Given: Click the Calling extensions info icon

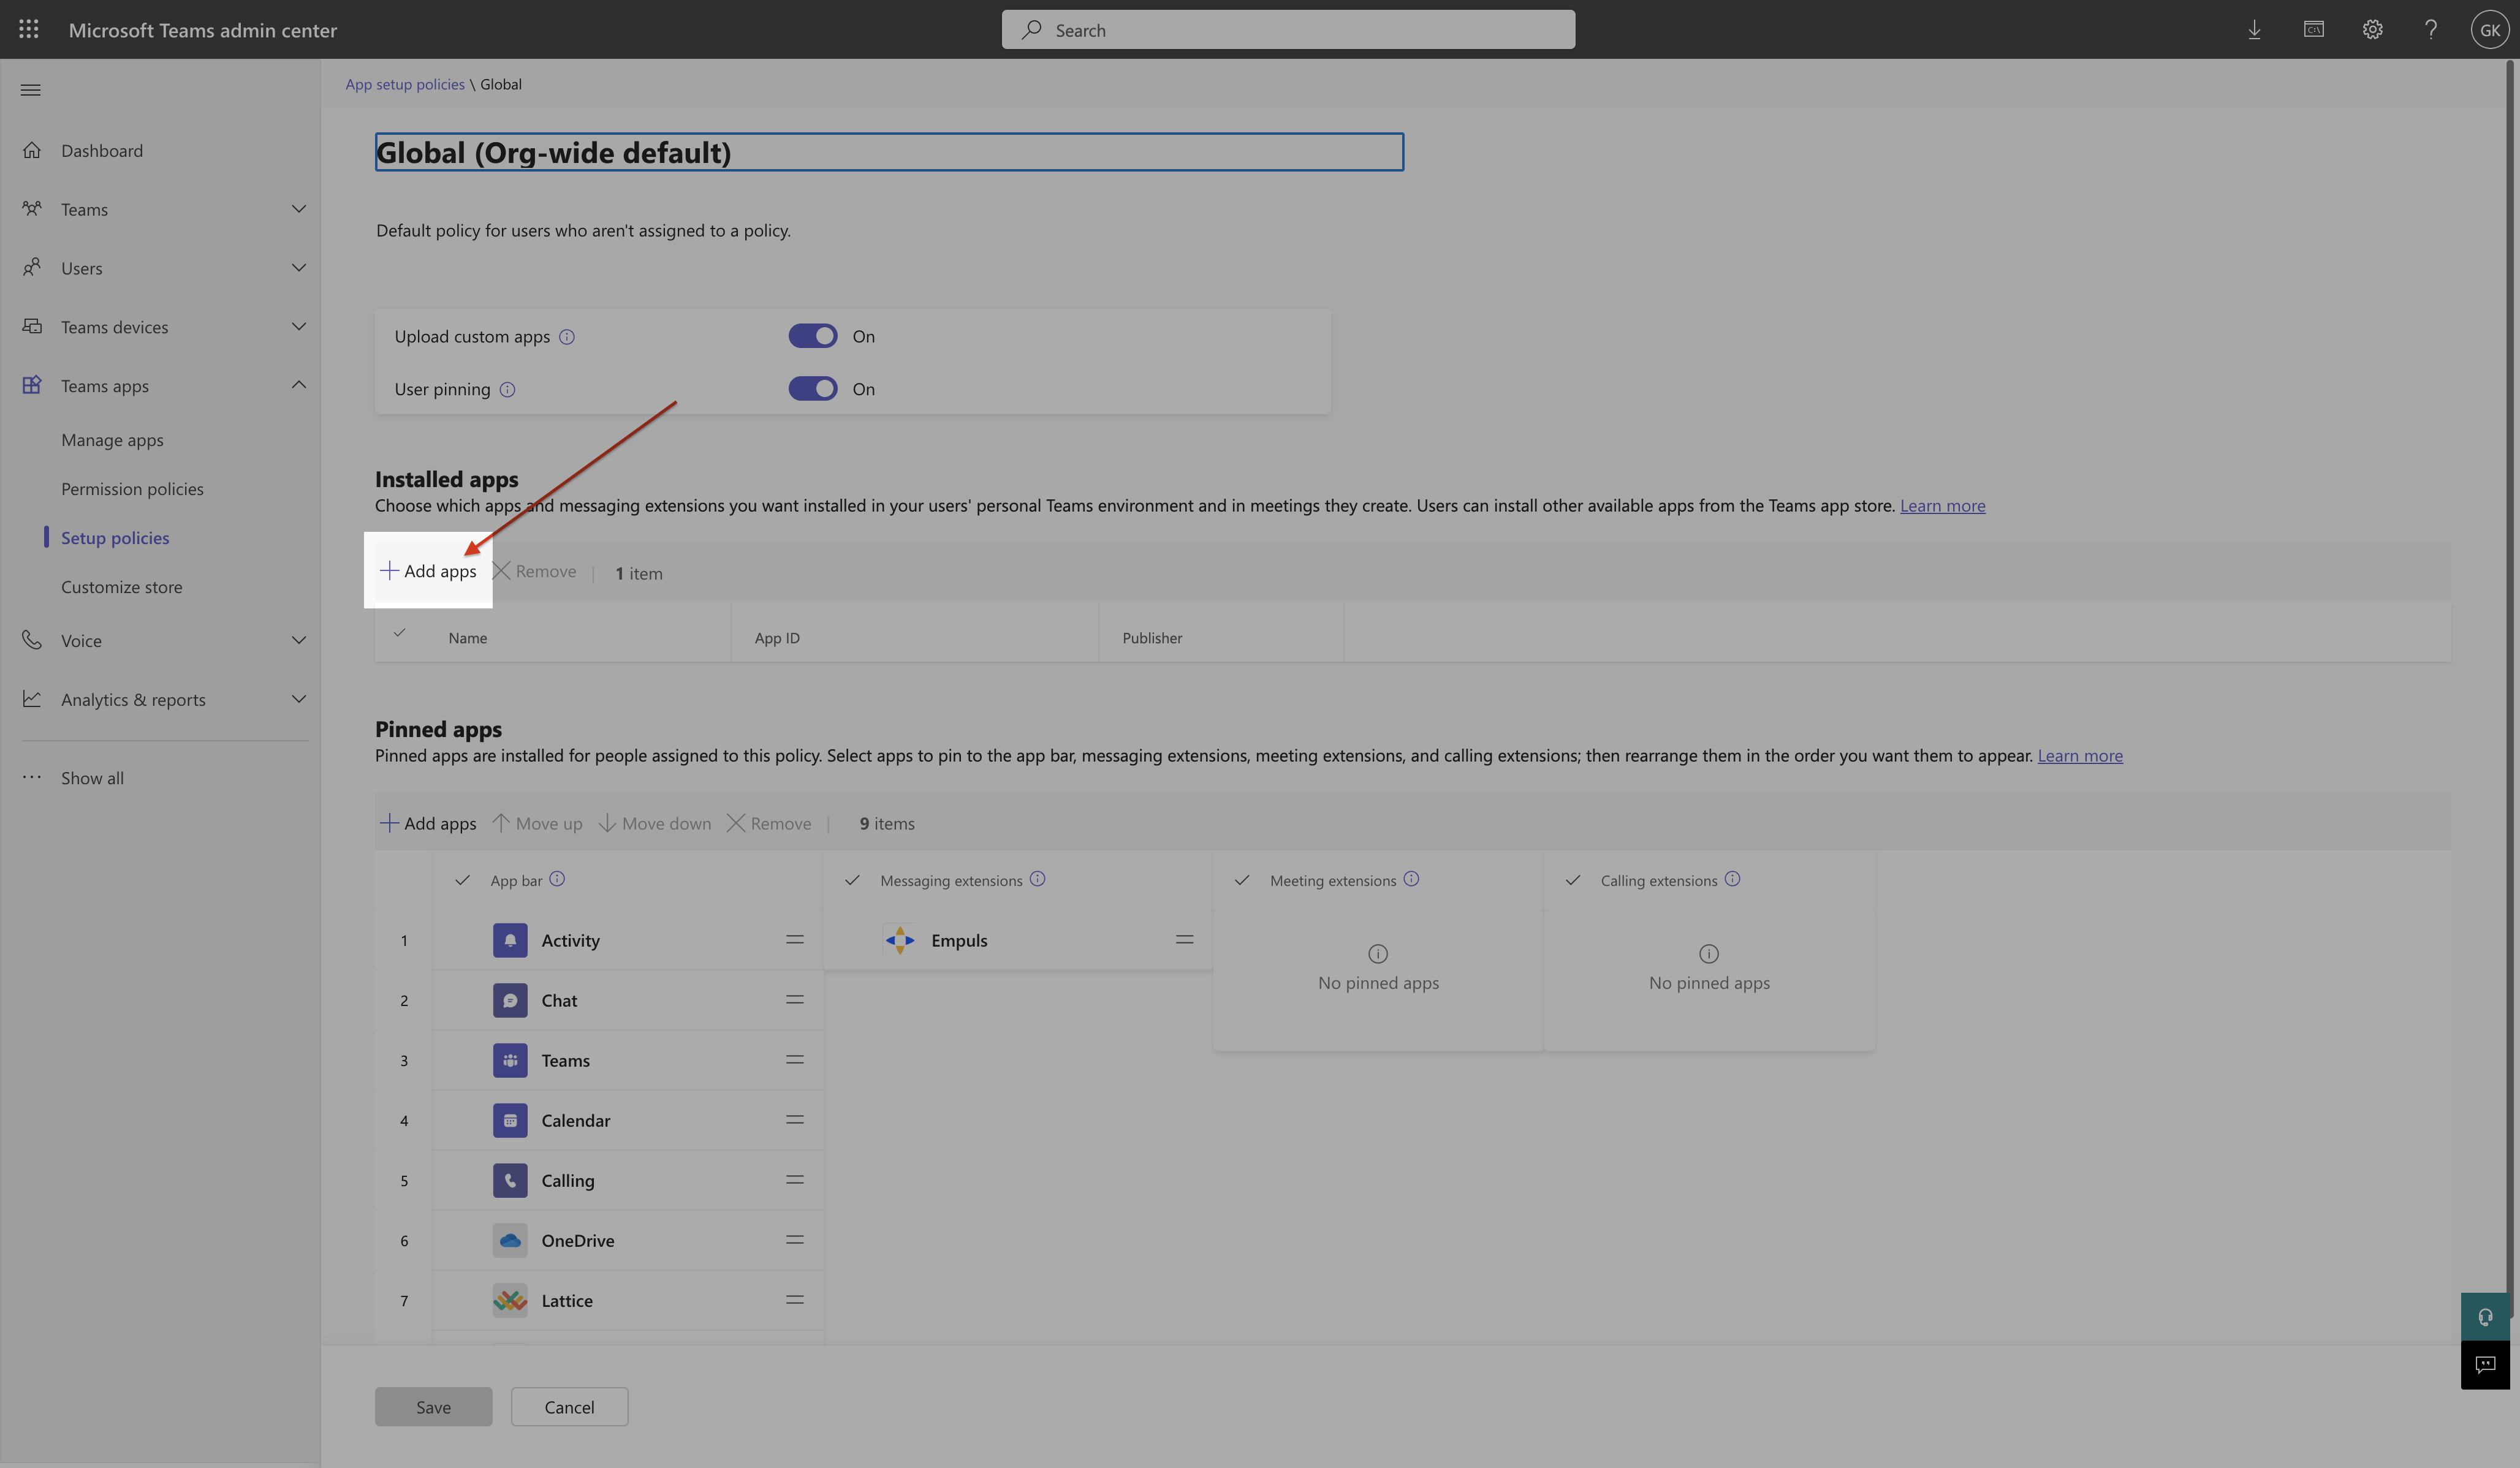Looking at the screenshot, I should (1732, 879).
